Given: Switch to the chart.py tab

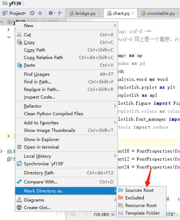Looking at the screenshot, I should (120, 13).
